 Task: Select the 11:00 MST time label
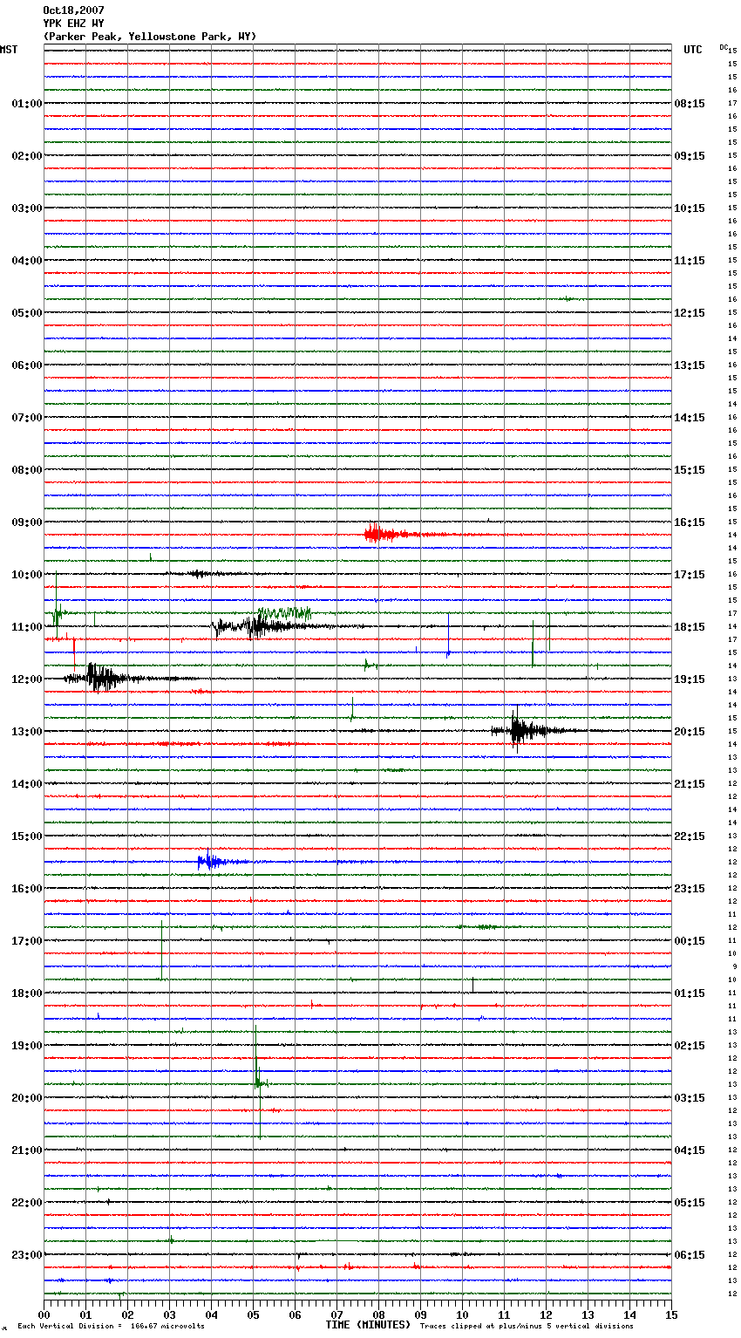click(x=27, y=627)
